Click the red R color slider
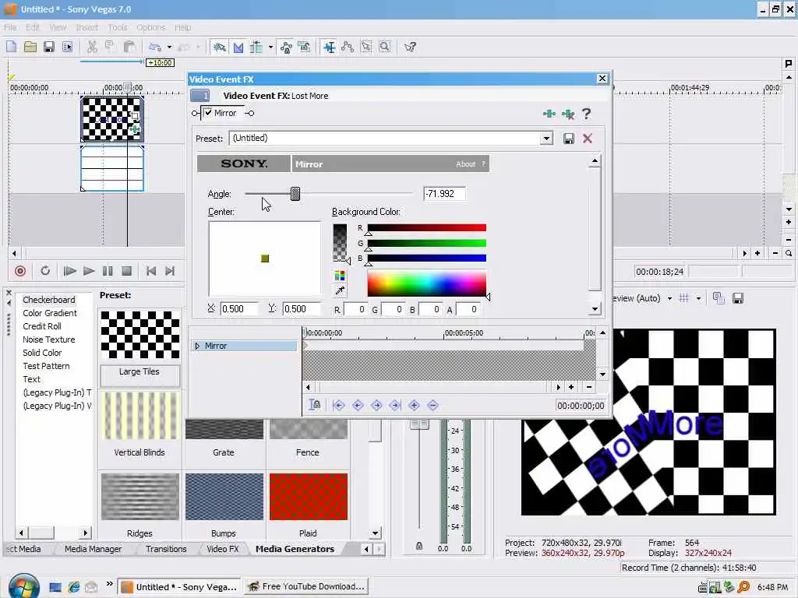This screenshot has height=598, width=798. [x=426, y=228]
